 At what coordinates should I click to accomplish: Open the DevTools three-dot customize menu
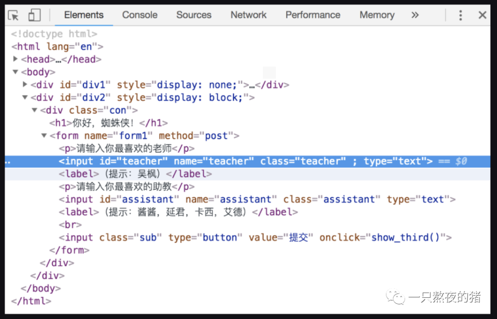click(x=461, y=15)
